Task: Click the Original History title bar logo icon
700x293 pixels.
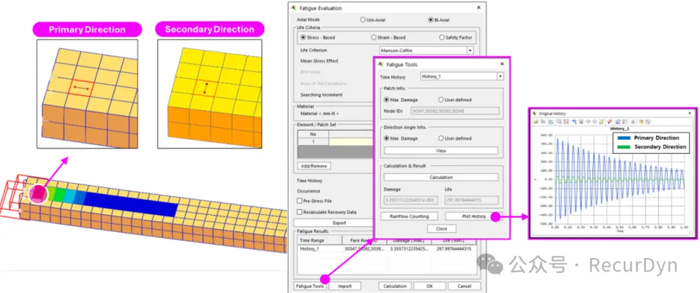Action: pyautogui.click(x=535, y=113)
